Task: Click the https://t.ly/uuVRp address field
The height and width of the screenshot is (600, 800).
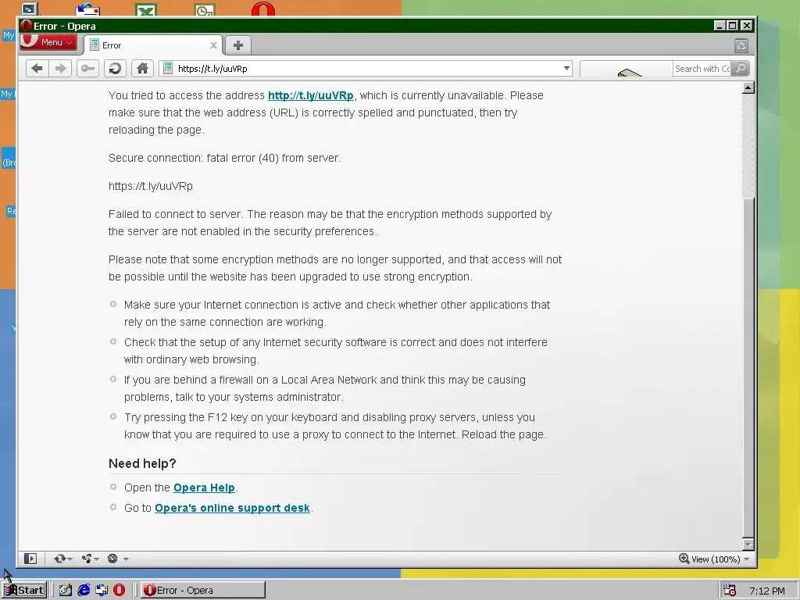Action: coord(367,69)
